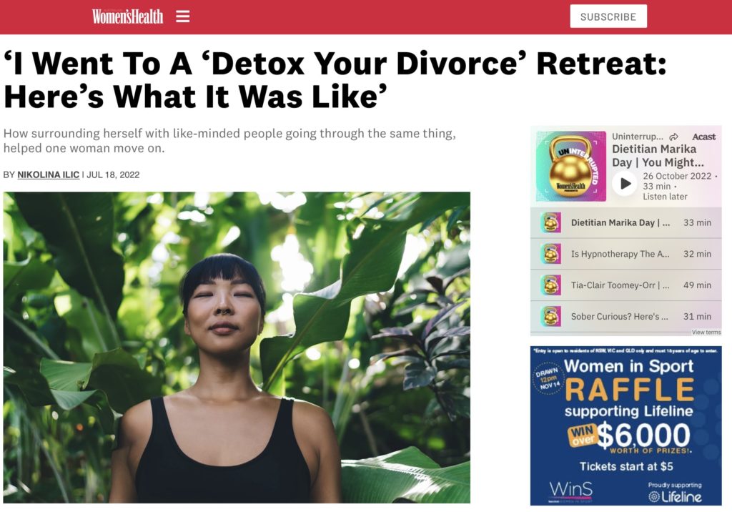Select the Is Hypnotherapy episode thumbnail icon
The image size is (732, 512).
(x=550, y=254)
